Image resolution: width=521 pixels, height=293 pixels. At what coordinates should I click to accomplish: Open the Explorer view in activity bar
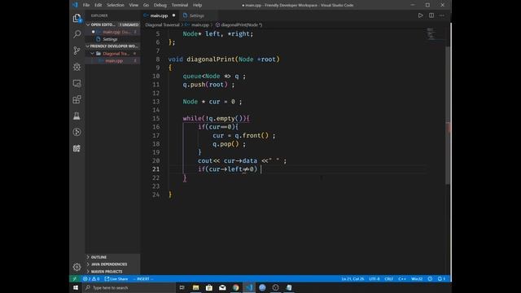tap(77, 18)
